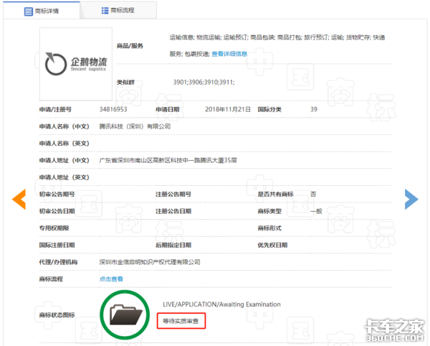Click the 后期指定日期 label

(173, 245)
